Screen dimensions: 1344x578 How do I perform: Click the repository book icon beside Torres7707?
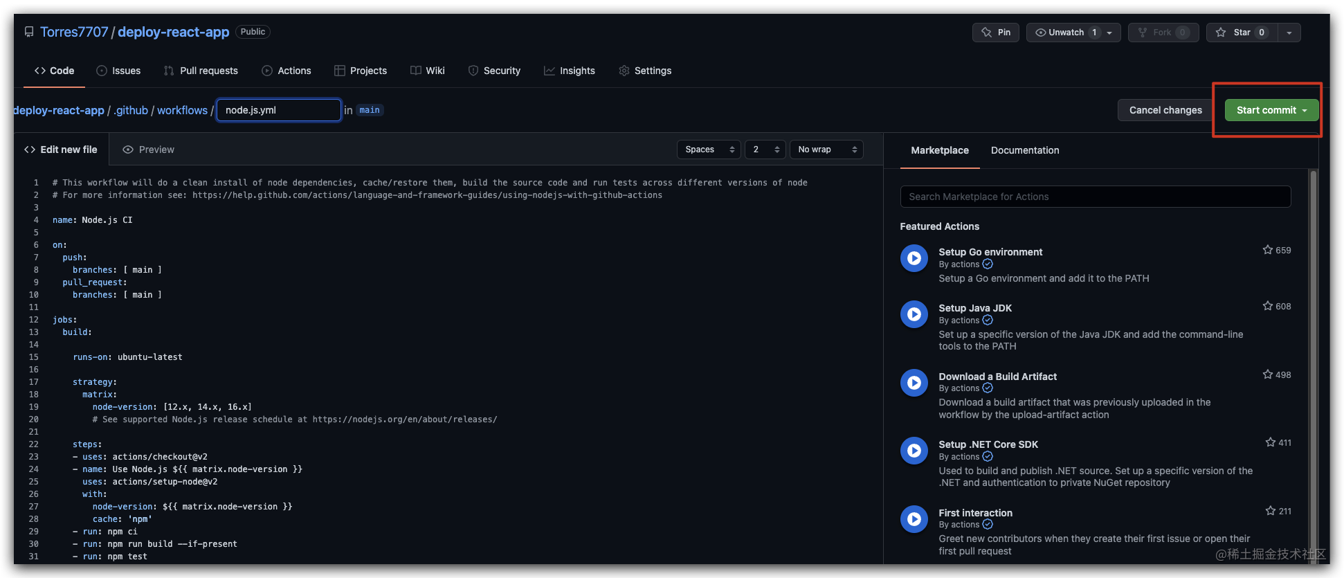pos(29,32)
